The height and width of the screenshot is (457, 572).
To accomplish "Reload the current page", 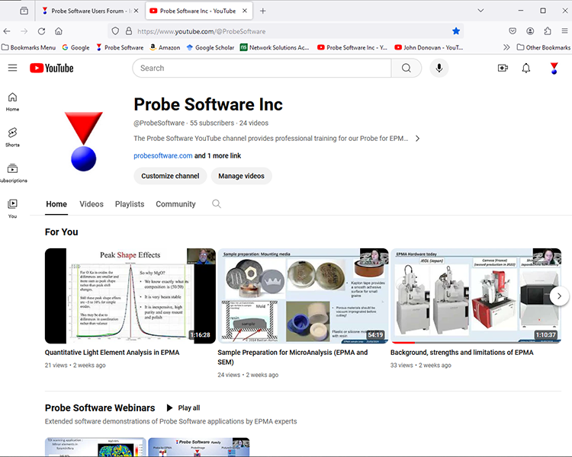I will 42,31.
